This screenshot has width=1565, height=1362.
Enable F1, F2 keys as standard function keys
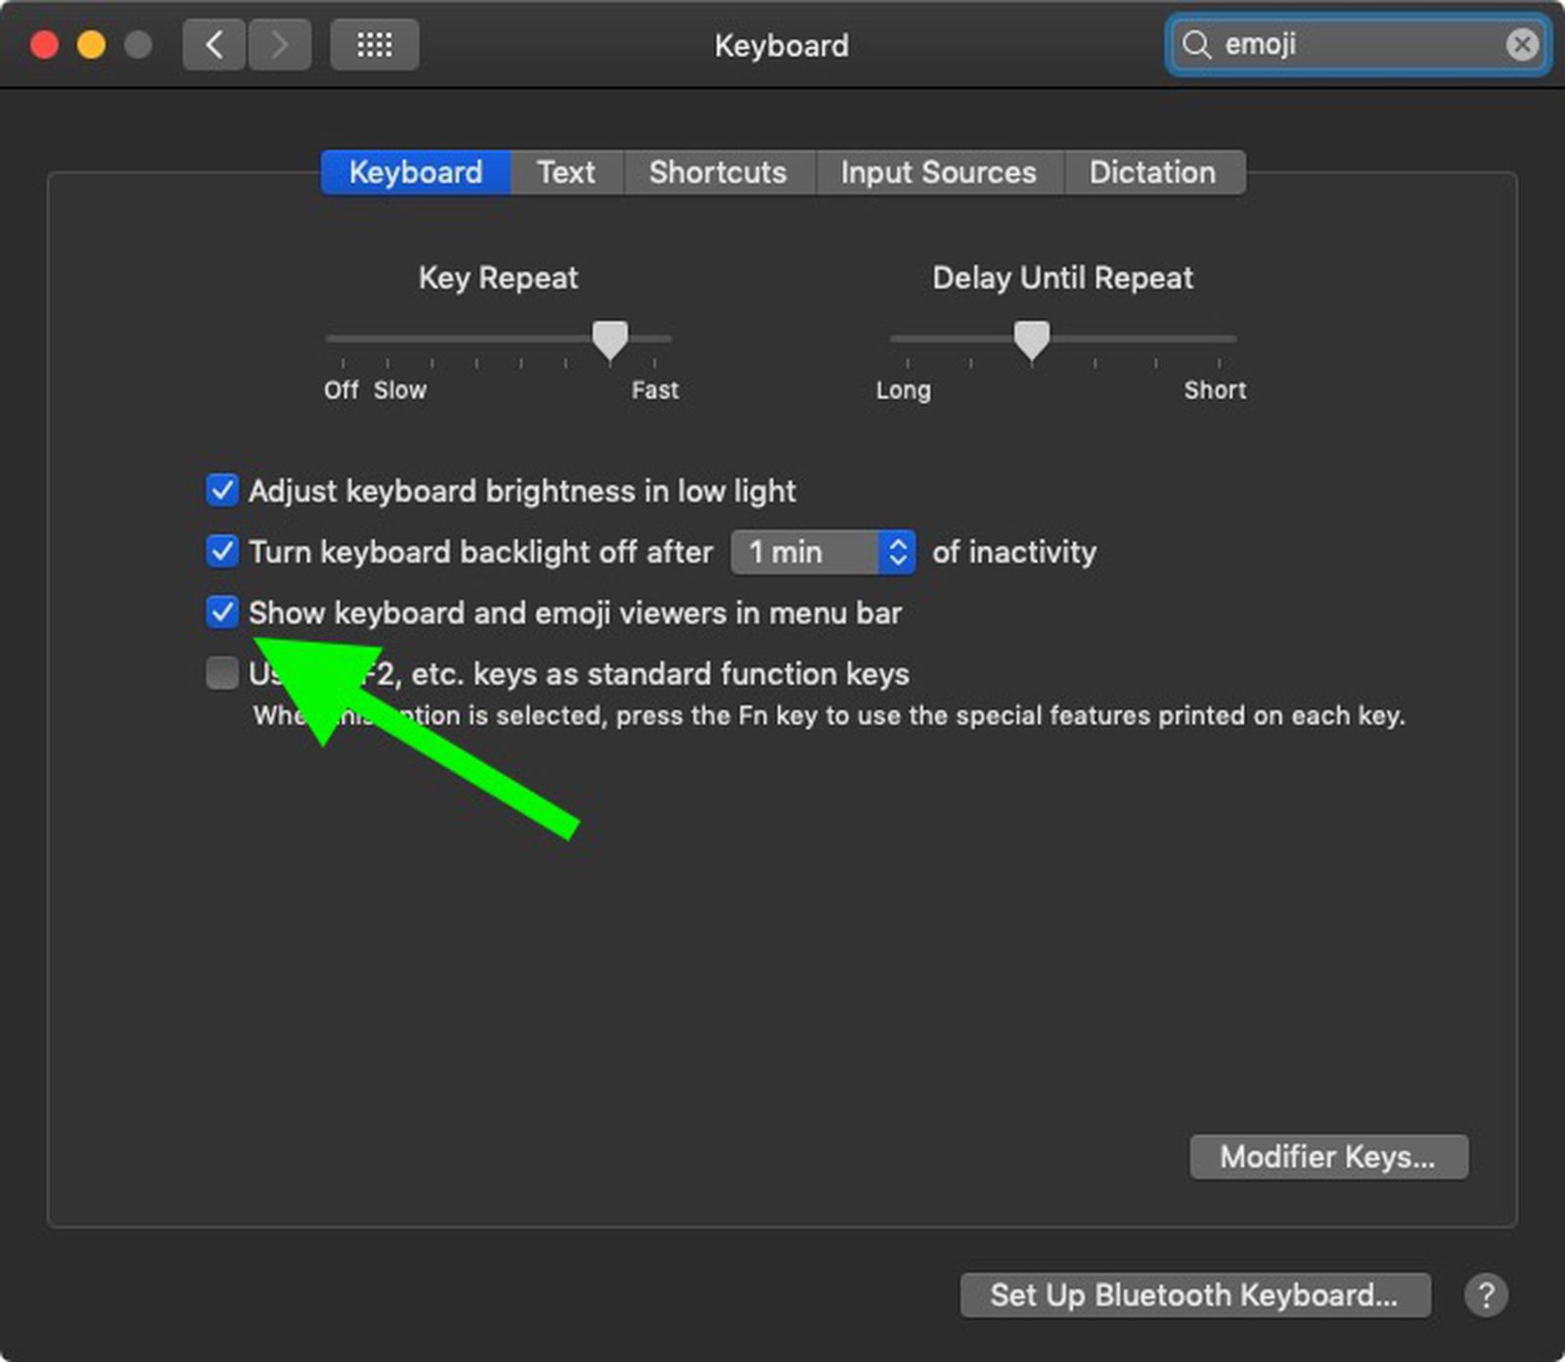[222, 673]
